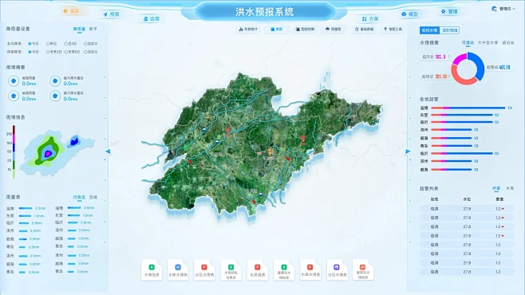This screenshot has height=295, width=525.
Task: Select 自定义 for 实况降雨
Action: (91, 44)
